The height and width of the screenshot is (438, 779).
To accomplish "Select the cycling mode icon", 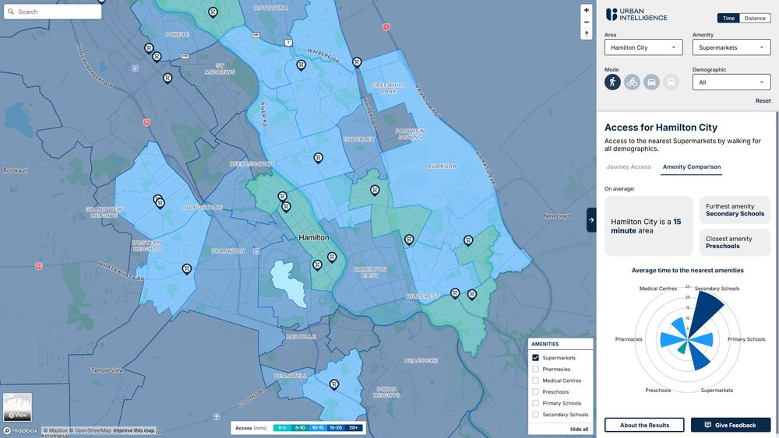I will click(x=632, y=82).
